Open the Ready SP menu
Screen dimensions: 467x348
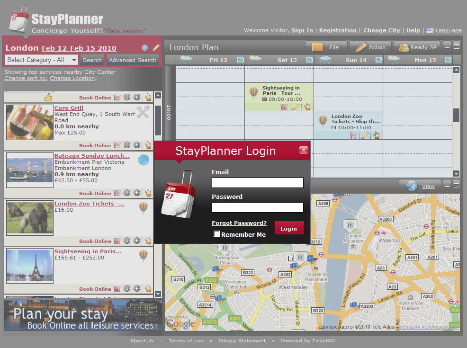[x=418, y=47]
